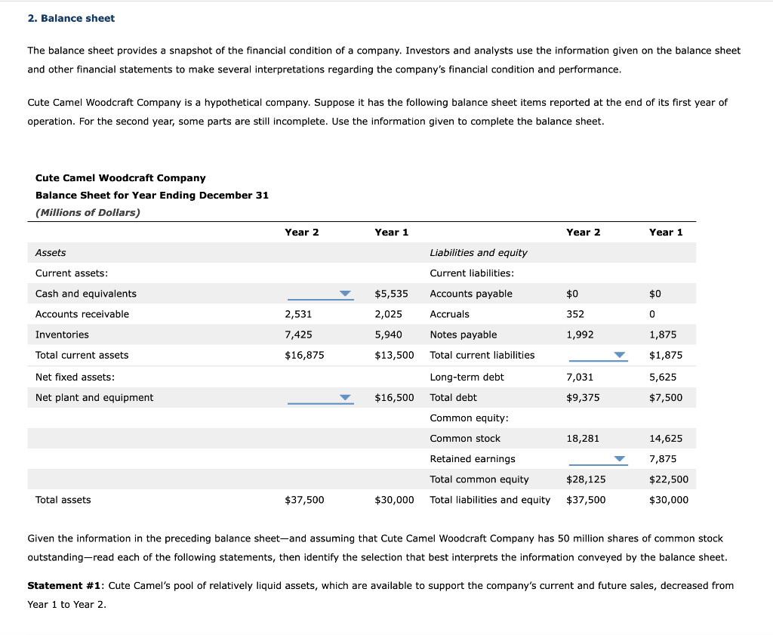
Task: Click the blank Retained earnings answer field
Action: (596, 458)
